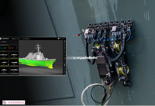Click the document icon in right toolbar
Image resolution: width=155 pixels, height=106 pixels.
tap(65, 48)
